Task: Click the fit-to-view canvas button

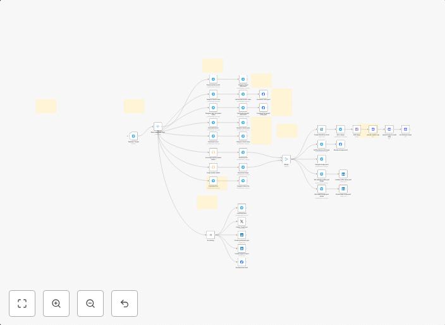Action: coord(22,304)
